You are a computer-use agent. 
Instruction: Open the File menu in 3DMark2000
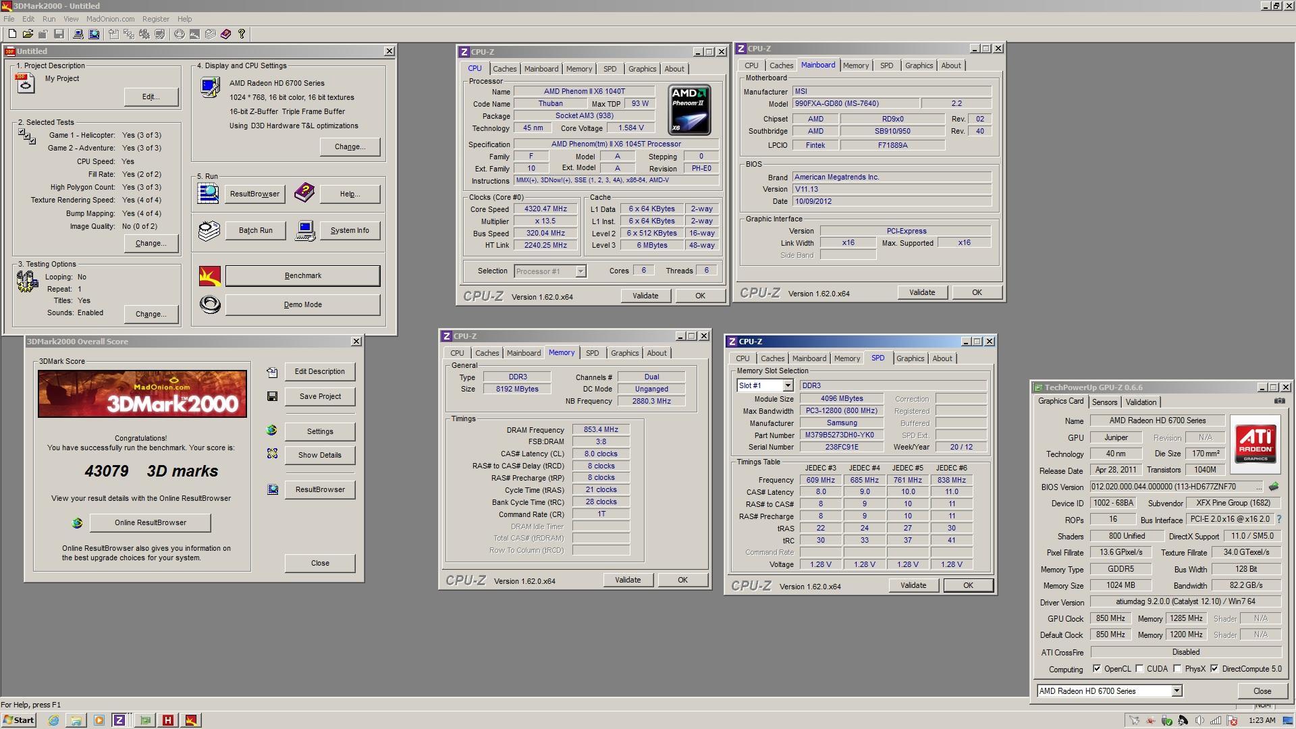tap(9, 19)
